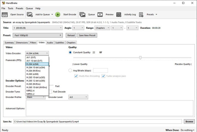
Task: Open the Queue menu in menu bar
Action: pyautogui.click(x=29, y=8)
